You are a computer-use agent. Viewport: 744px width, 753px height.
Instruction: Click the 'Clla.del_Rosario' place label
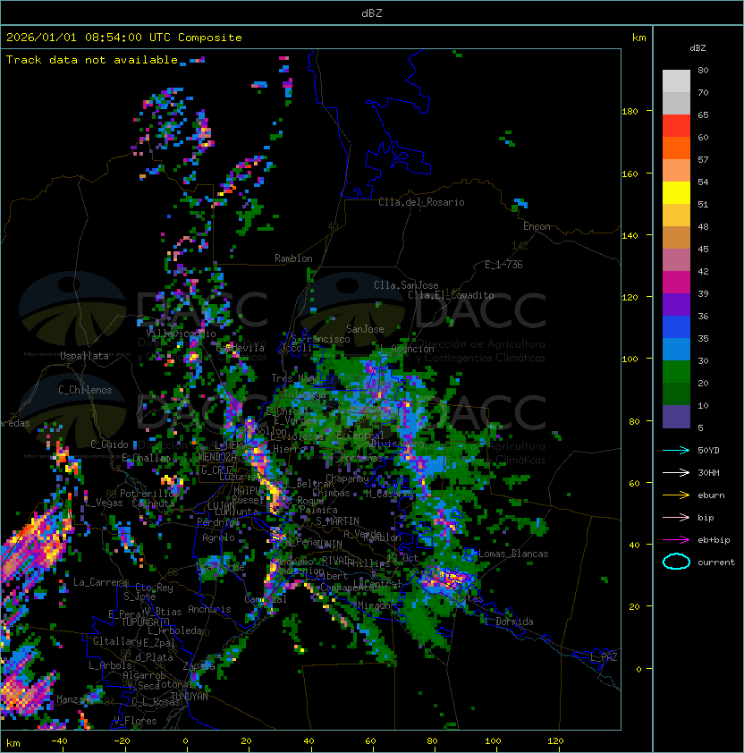point(421,202)
